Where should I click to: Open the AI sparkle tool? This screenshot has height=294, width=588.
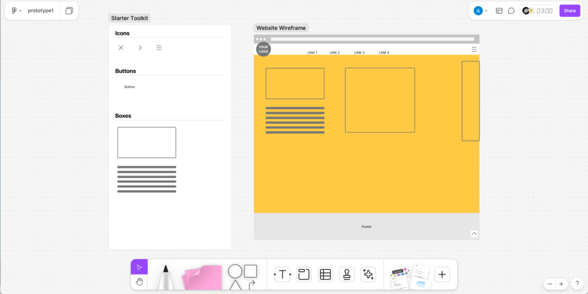pos(368,275)
